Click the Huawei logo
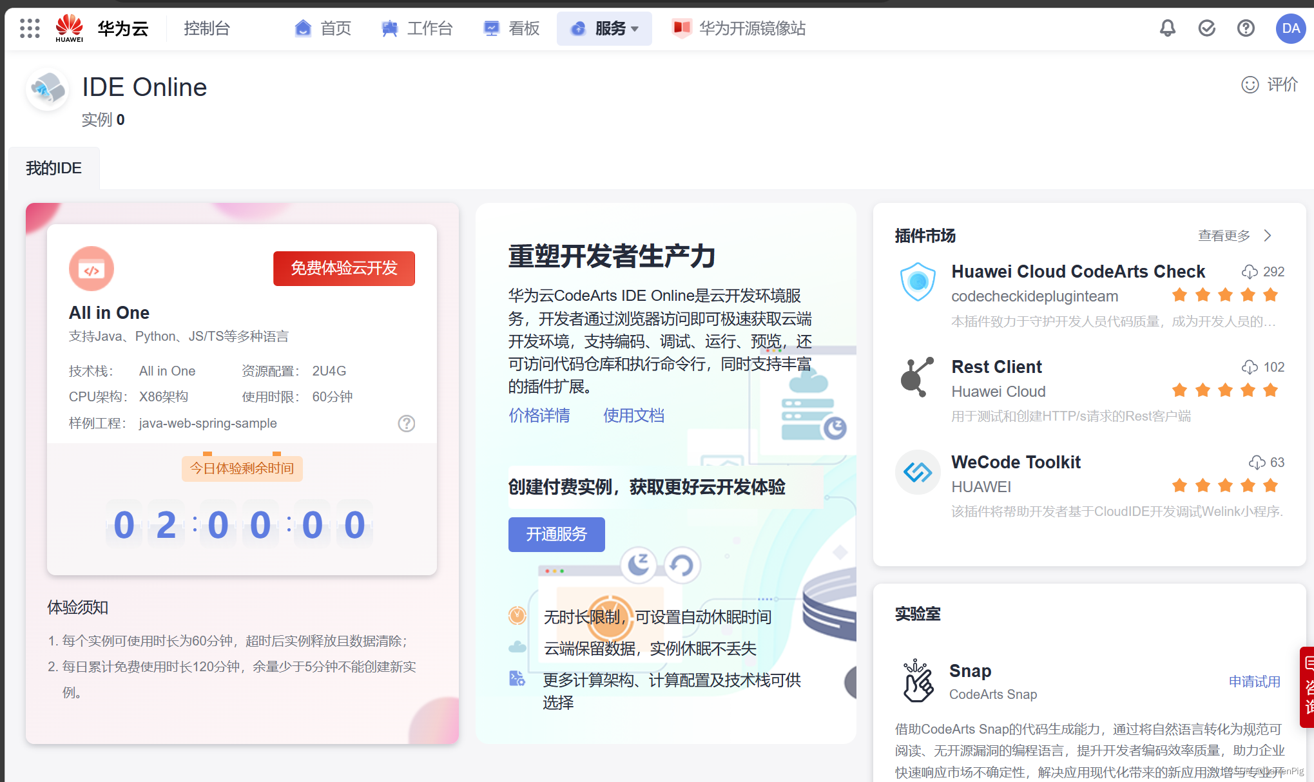This screenshot has width=1314, height=782. coord(69,28)
